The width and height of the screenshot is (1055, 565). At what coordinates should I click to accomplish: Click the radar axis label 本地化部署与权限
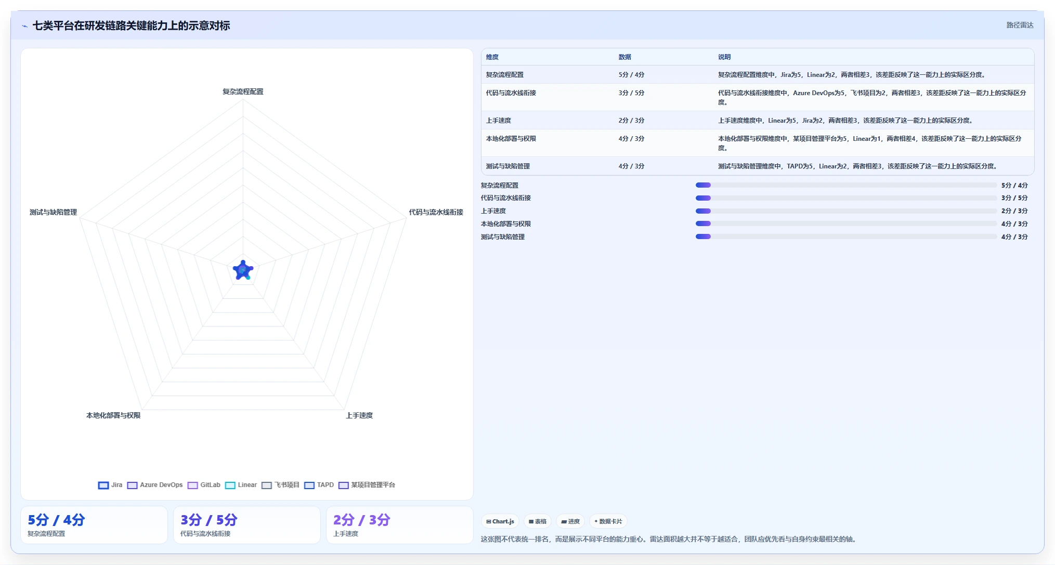click(x=113, y=415)
